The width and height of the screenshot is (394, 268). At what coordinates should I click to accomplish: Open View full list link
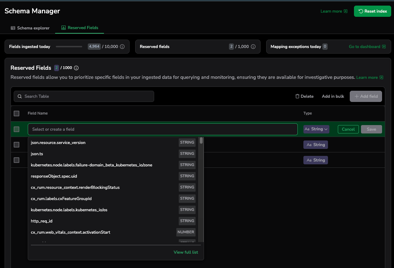point(186,252)
